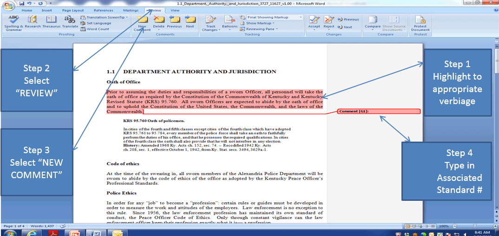Accept the tracked change
Image resolution: width=499 pixels, height=236 pixels.
(x=315, y=22)
